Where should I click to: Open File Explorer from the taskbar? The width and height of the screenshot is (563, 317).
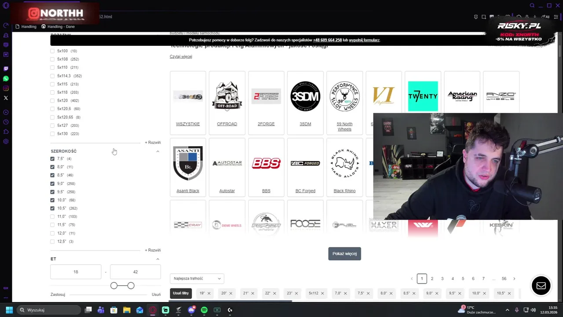(127, 310)
